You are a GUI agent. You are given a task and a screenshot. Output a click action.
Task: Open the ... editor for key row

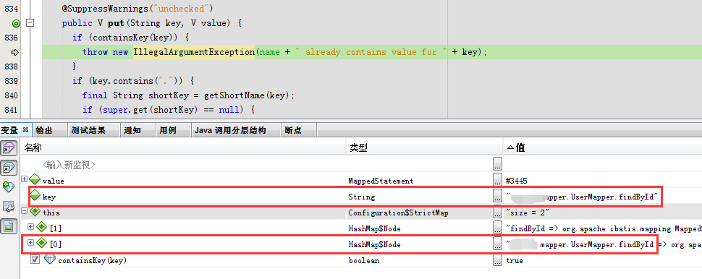coord(497,195)
